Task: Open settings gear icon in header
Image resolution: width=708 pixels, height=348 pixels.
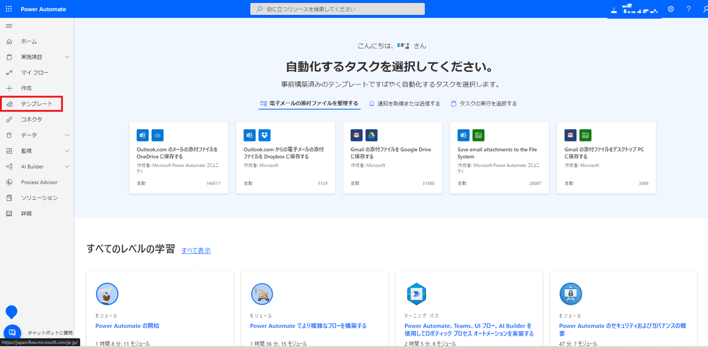Action: tap(671, 9)
